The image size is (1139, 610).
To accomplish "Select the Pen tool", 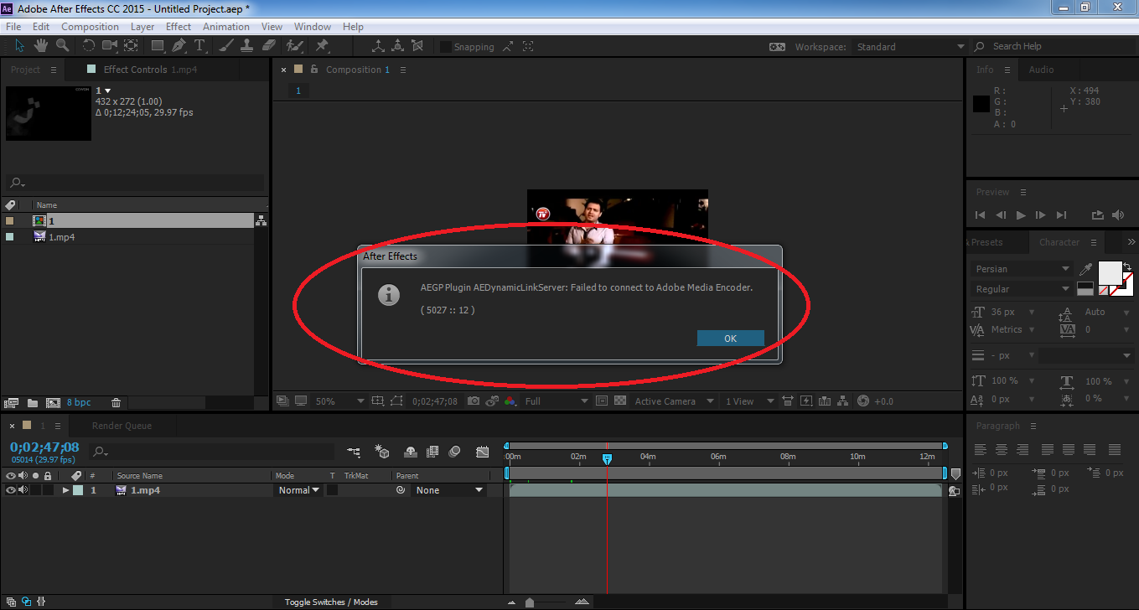I will tap(179, 45).
